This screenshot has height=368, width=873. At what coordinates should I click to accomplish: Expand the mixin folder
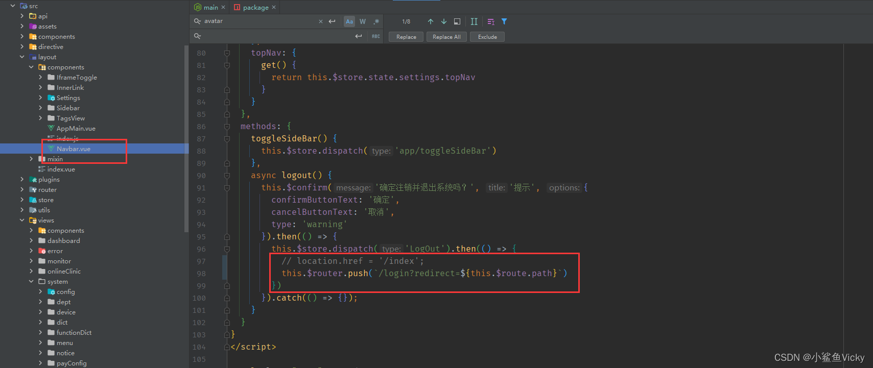tap(31, 159)
